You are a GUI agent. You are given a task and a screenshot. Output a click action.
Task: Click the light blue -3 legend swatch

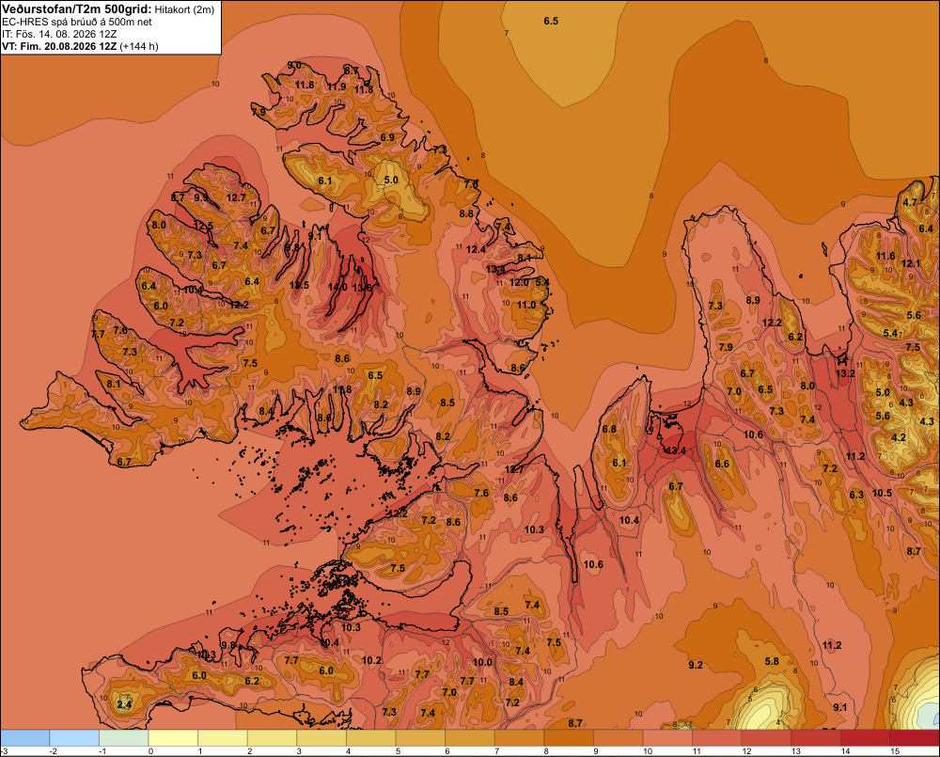[24, 738]
